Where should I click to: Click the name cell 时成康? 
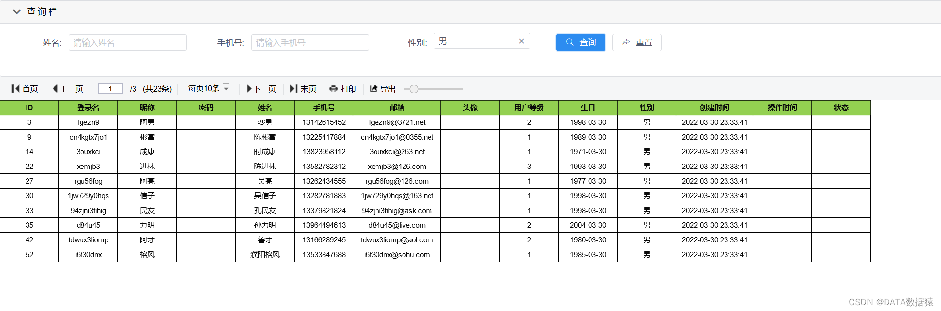click(x=265, y=152)
